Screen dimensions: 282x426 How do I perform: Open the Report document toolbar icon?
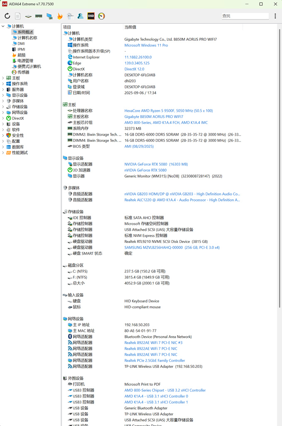click(x=17, y=16)
